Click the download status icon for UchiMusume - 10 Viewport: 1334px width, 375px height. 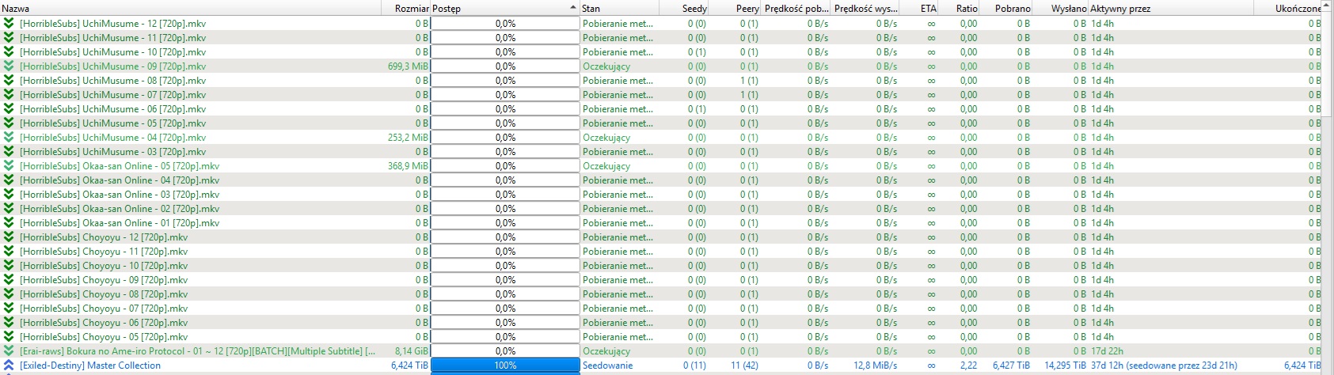coord(9,52)
